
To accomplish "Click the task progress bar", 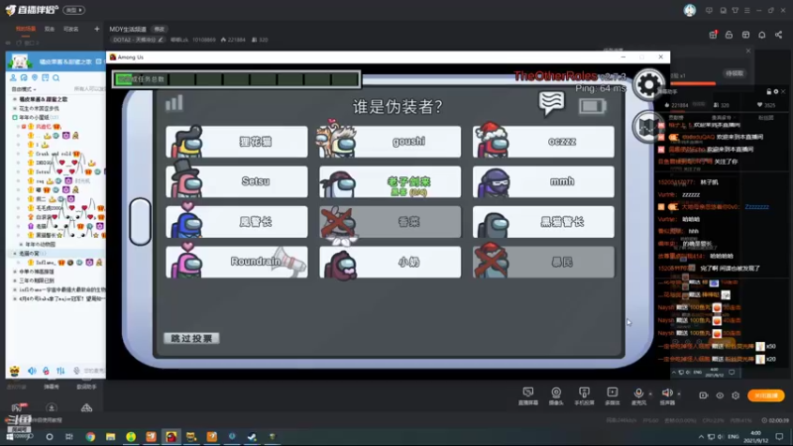I will tap(237, 79).
